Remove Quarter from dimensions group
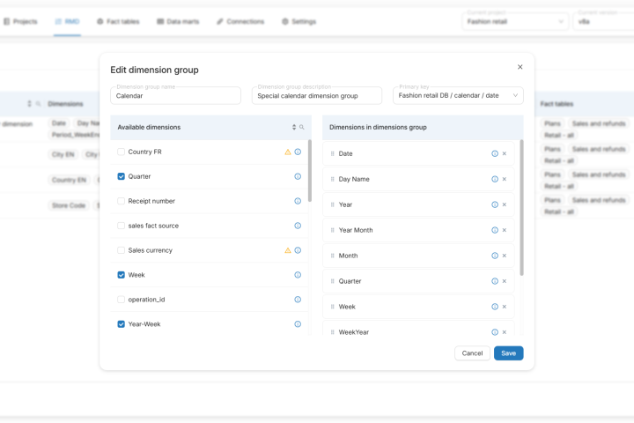 pyautogui.click(x=505, y=281)
